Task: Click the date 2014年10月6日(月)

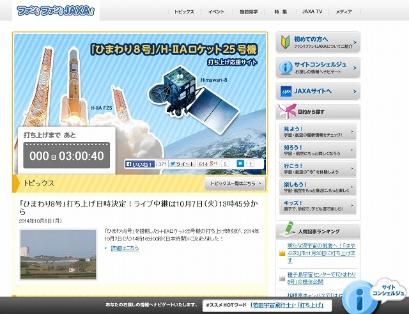Action: 40,221
